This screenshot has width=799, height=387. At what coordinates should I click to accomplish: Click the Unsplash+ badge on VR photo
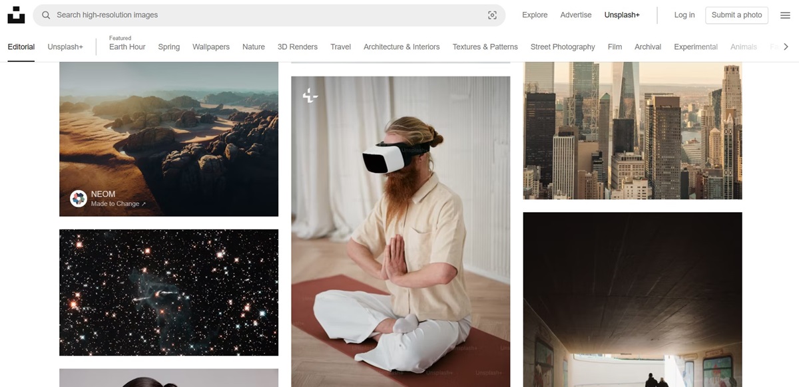(310, 96)
